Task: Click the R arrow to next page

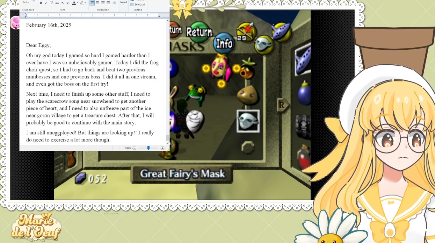Action: point(282,105)
